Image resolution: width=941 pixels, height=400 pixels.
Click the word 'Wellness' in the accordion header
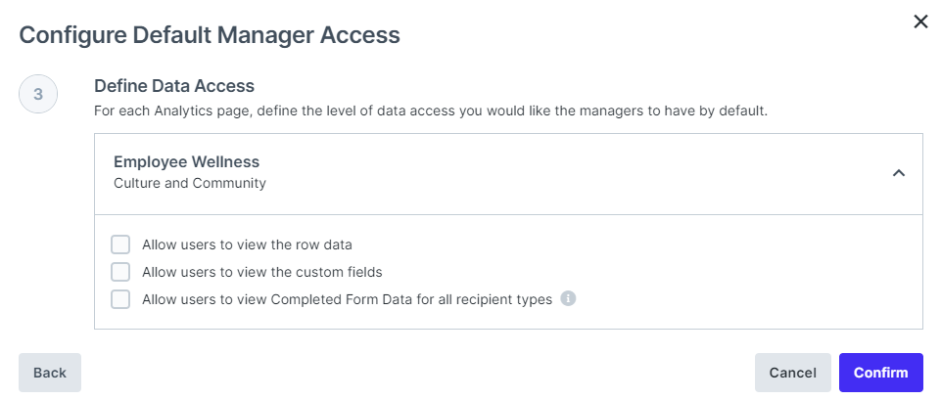point(225,162)
